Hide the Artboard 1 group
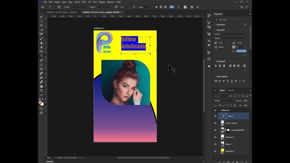 (215, 110)
